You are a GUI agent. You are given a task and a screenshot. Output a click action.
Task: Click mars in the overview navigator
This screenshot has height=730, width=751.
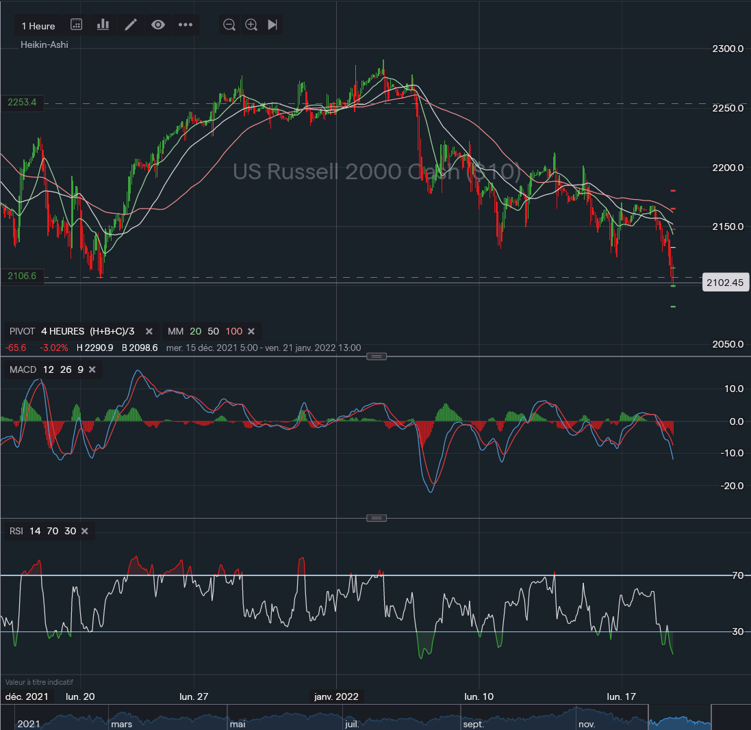122,725
